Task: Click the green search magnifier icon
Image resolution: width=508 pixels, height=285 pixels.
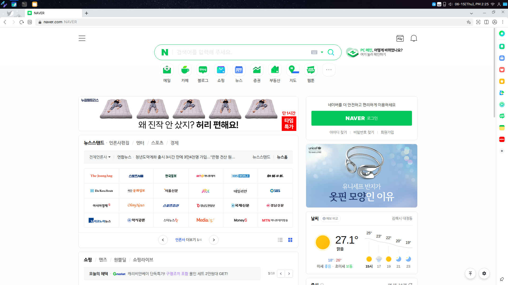Action: tap(331, 52)
